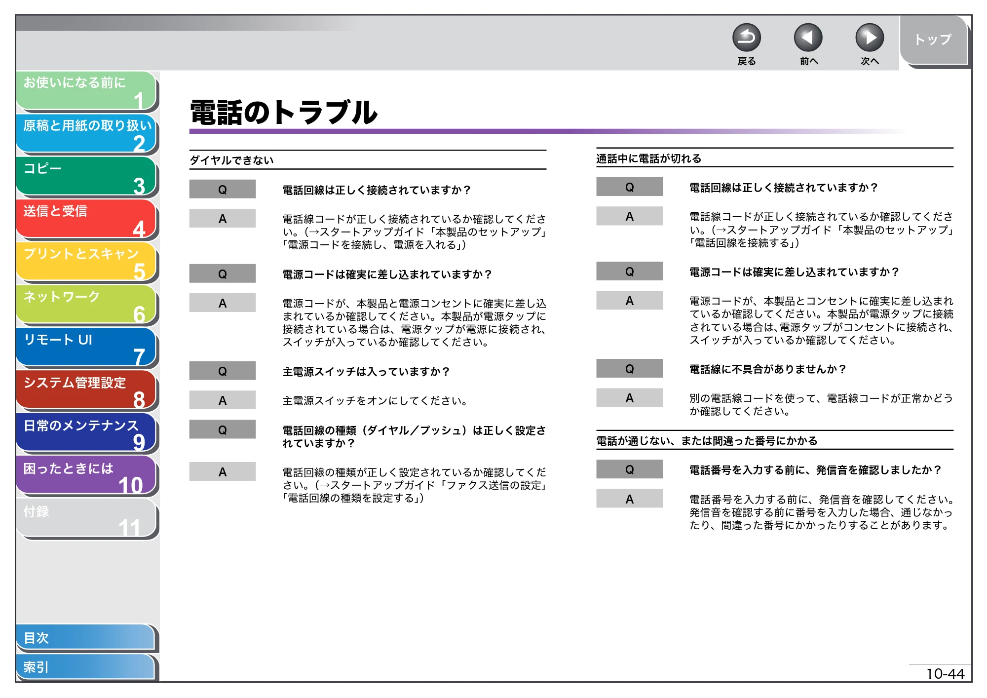Go to previous page with 前へ icon
Image resolution: width=987 pixels, height=698 pixels.
click(808, 38)
